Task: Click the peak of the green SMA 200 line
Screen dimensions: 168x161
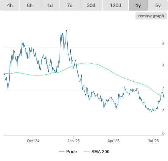Action: click(x=88, y=63)
